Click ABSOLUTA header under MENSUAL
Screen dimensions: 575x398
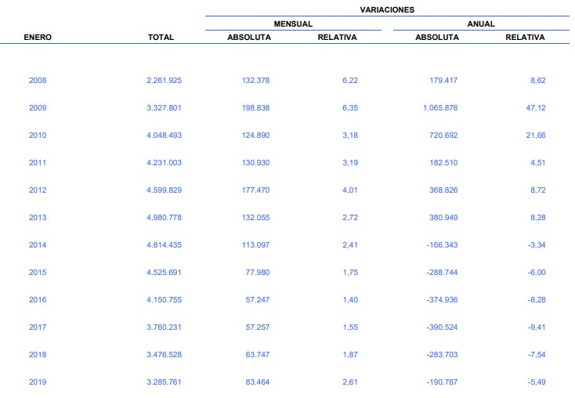[x=249, y=37]
